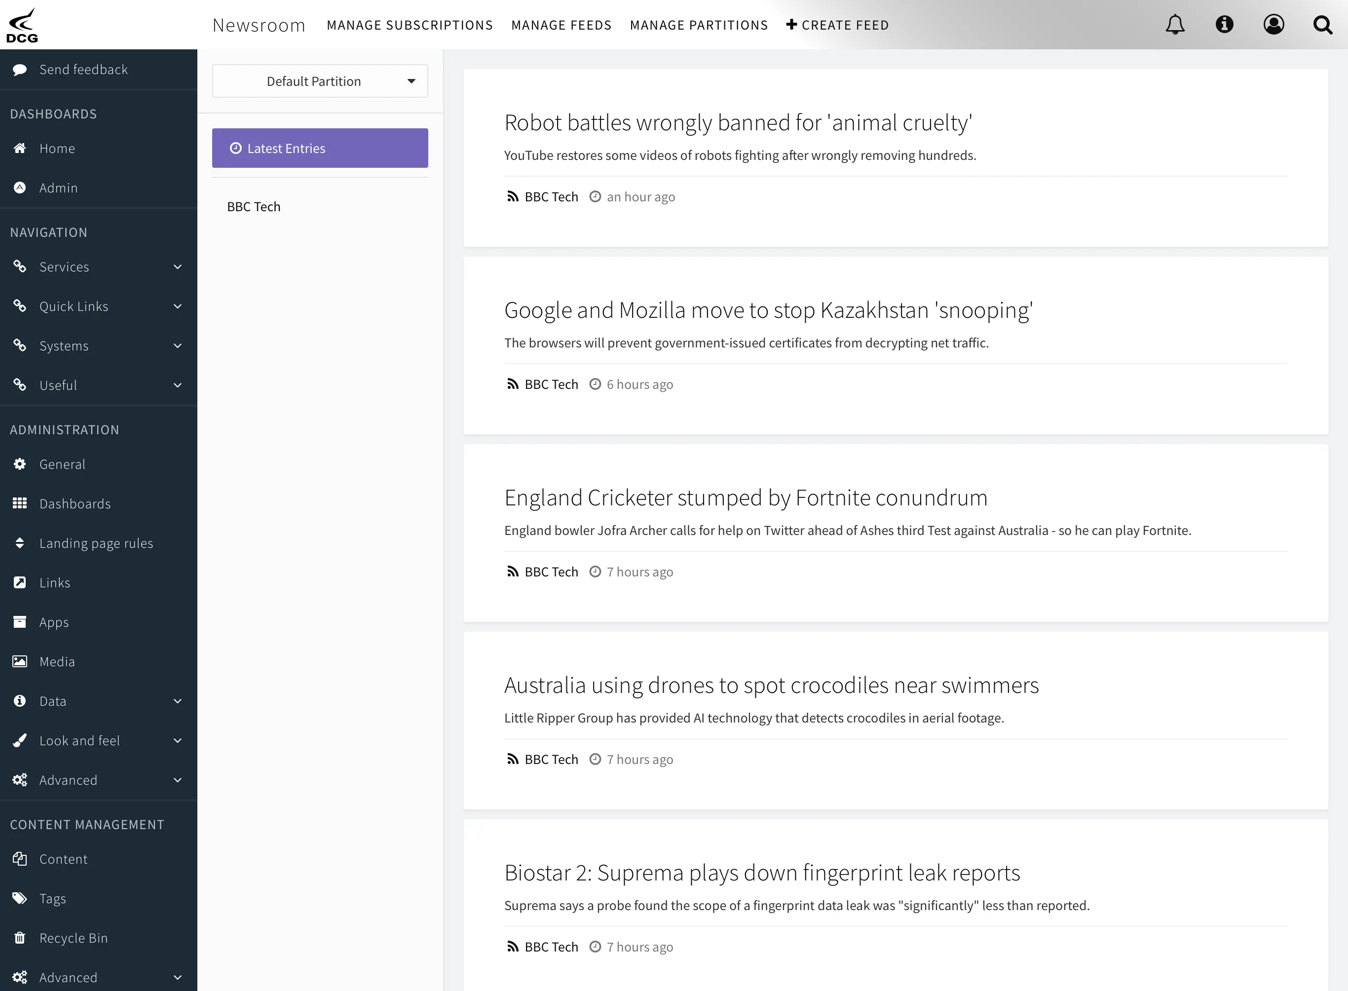
Task: Click the BBC Tech RSS feed icon
Action: 512,196
